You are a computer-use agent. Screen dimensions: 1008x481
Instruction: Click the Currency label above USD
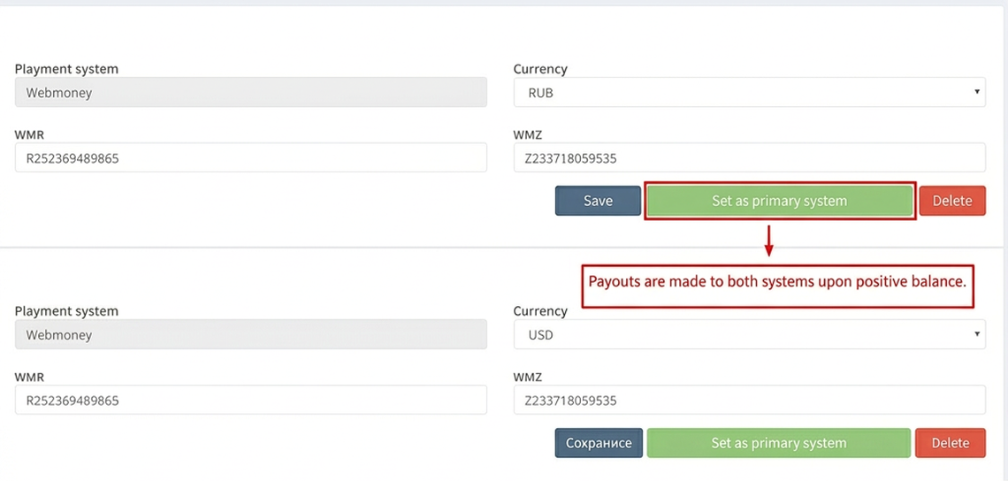tap(540, 311)
